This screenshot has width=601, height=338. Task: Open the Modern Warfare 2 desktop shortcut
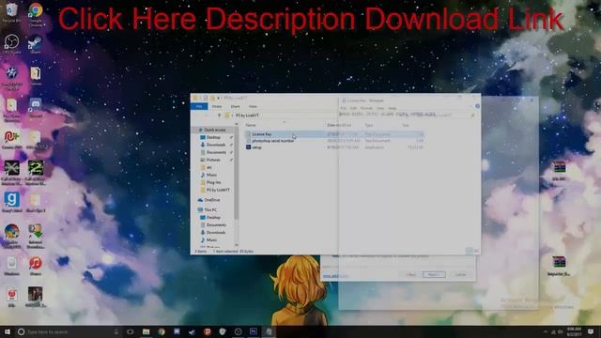(x=36, y=173)
